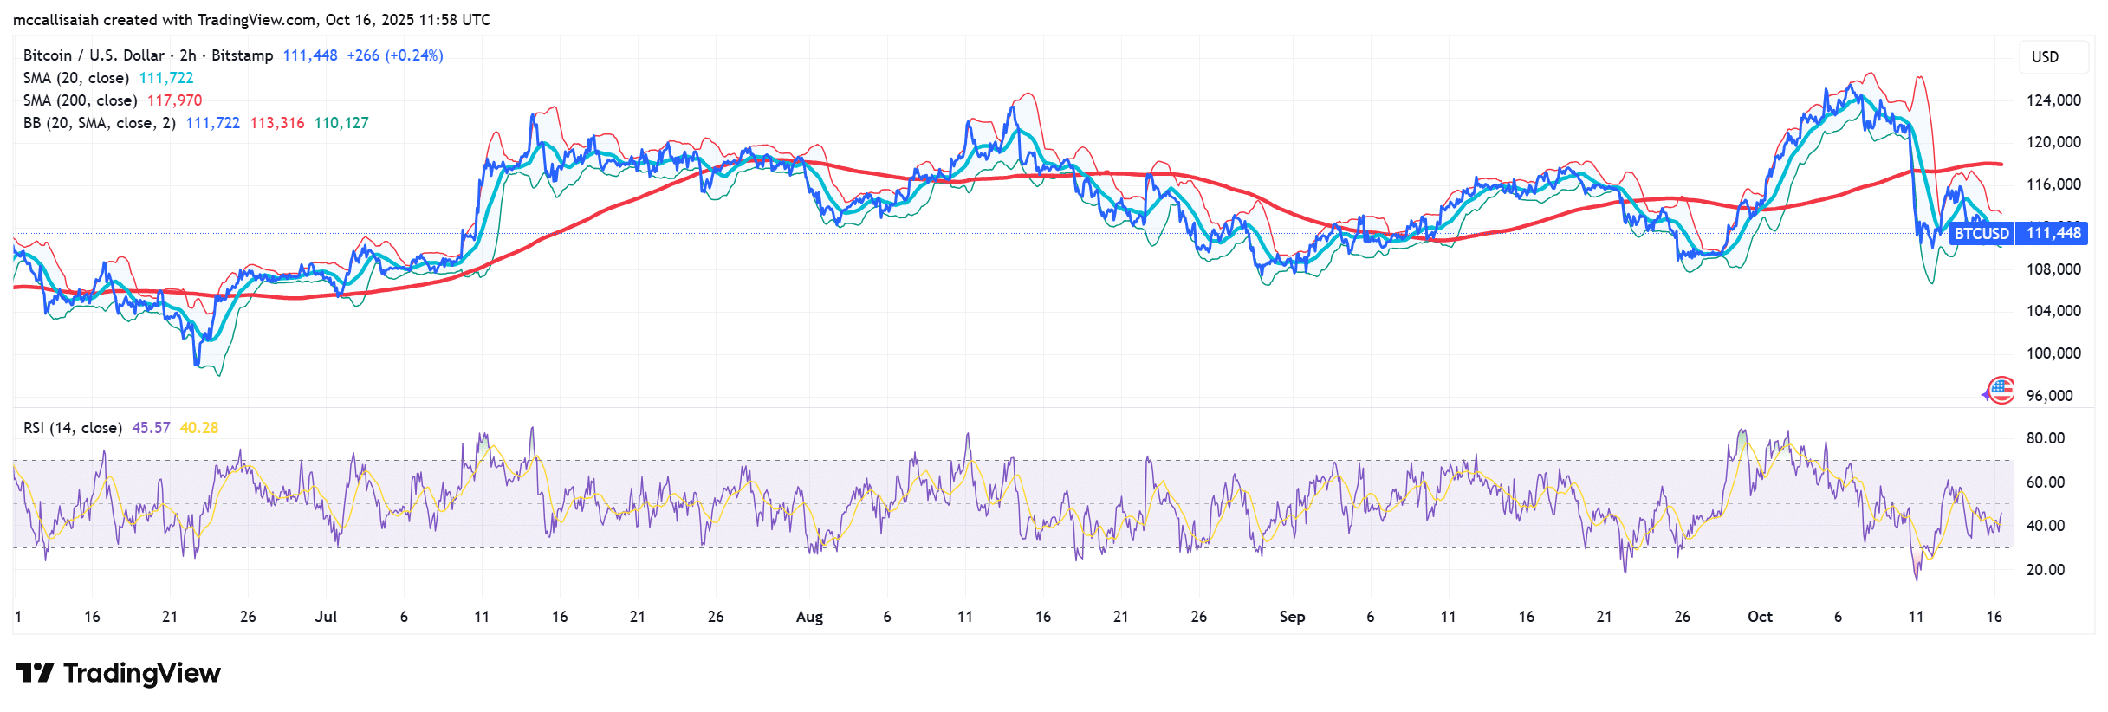2108x712 pixels.
Task: Click the Jul label on time axis
Action: 326,617
